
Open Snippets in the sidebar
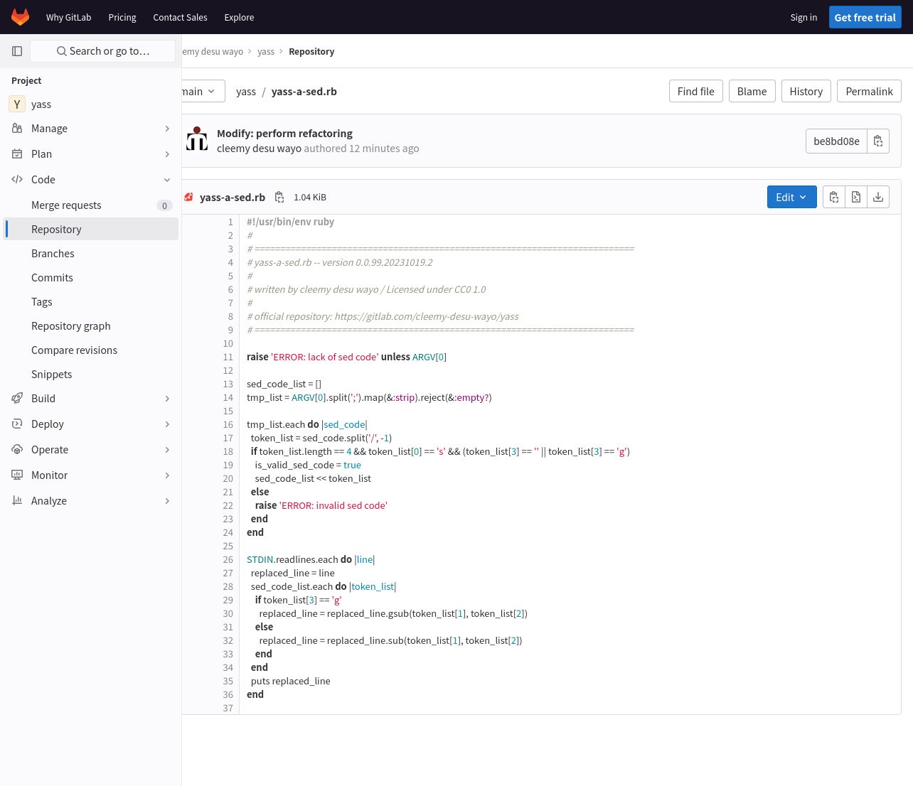pyautogui.click(x=90, y=375)
